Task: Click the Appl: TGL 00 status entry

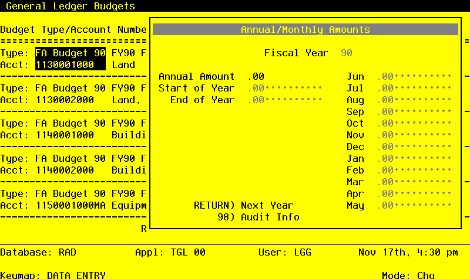Action: pos(170,252)
